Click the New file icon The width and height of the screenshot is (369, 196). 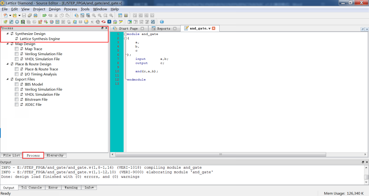tap(5, 15)
